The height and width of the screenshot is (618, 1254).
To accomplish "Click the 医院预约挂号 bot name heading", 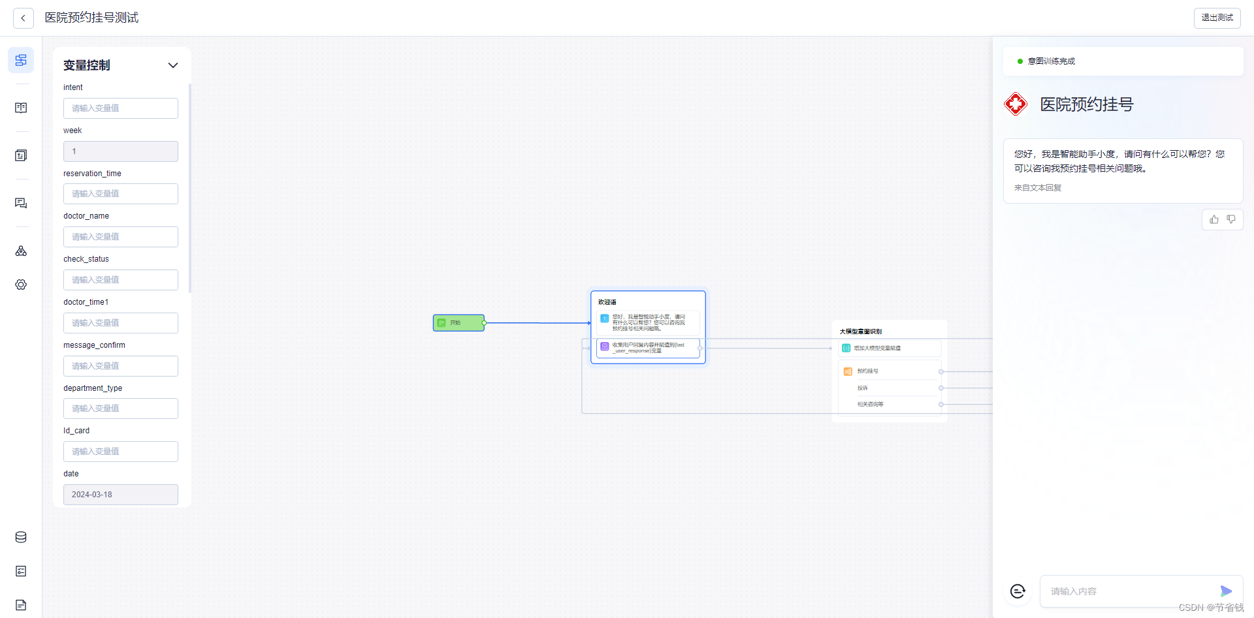I will tap(1087, 104).
